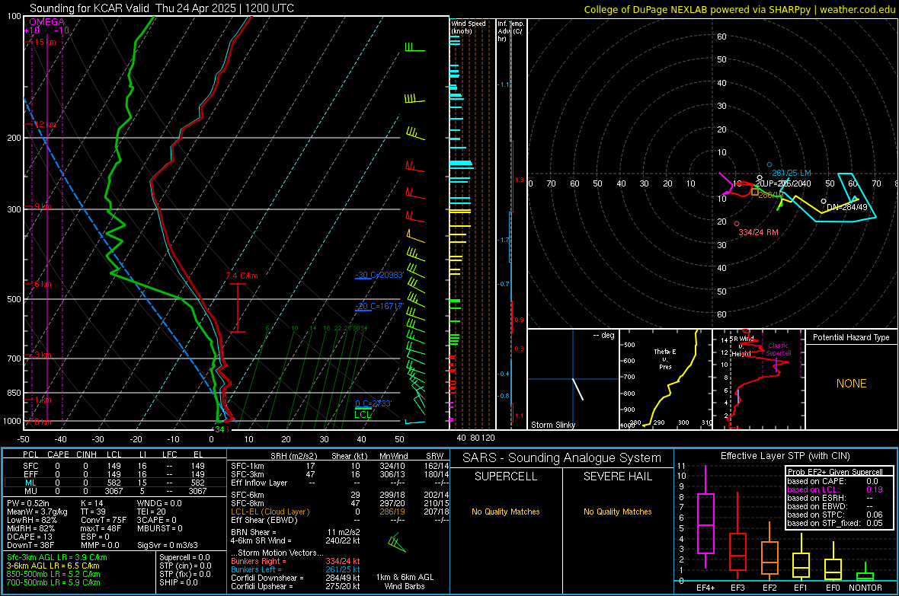Click the Bunkers Right = 334/24 kt text
Image resolution: width=899 pixels, height=596 pixels.
pyautogui.click(x=296, y=561)
